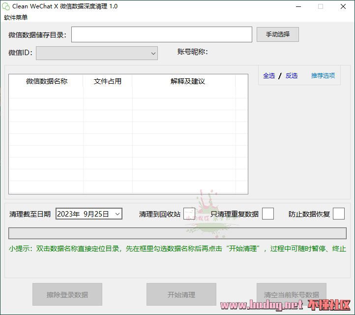The image size is (355, 315).
Task: Sort by the 文件占用 column header
Action: [x=107, y=81]
